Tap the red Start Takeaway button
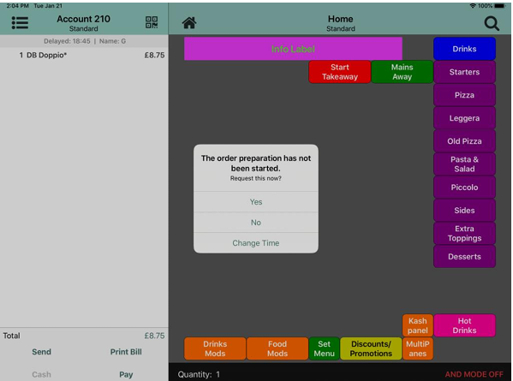 (x=340, y=72)
